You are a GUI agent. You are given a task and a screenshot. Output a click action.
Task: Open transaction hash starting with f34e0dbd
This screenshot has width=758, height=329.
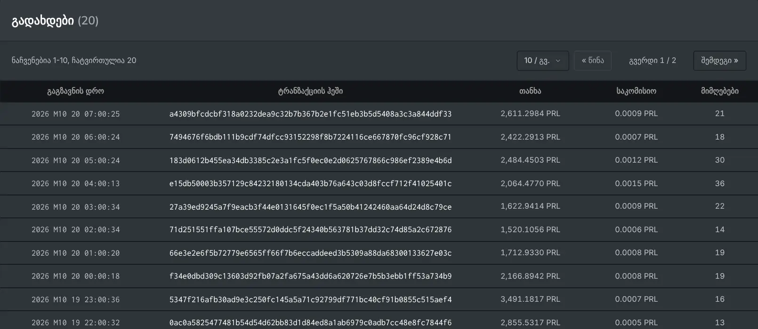(310, 276)
